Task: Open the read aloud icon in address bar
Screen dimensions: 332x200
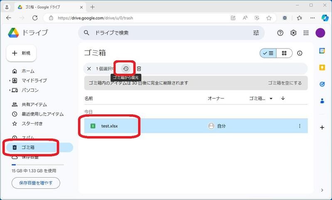Action: coord(245,18)
